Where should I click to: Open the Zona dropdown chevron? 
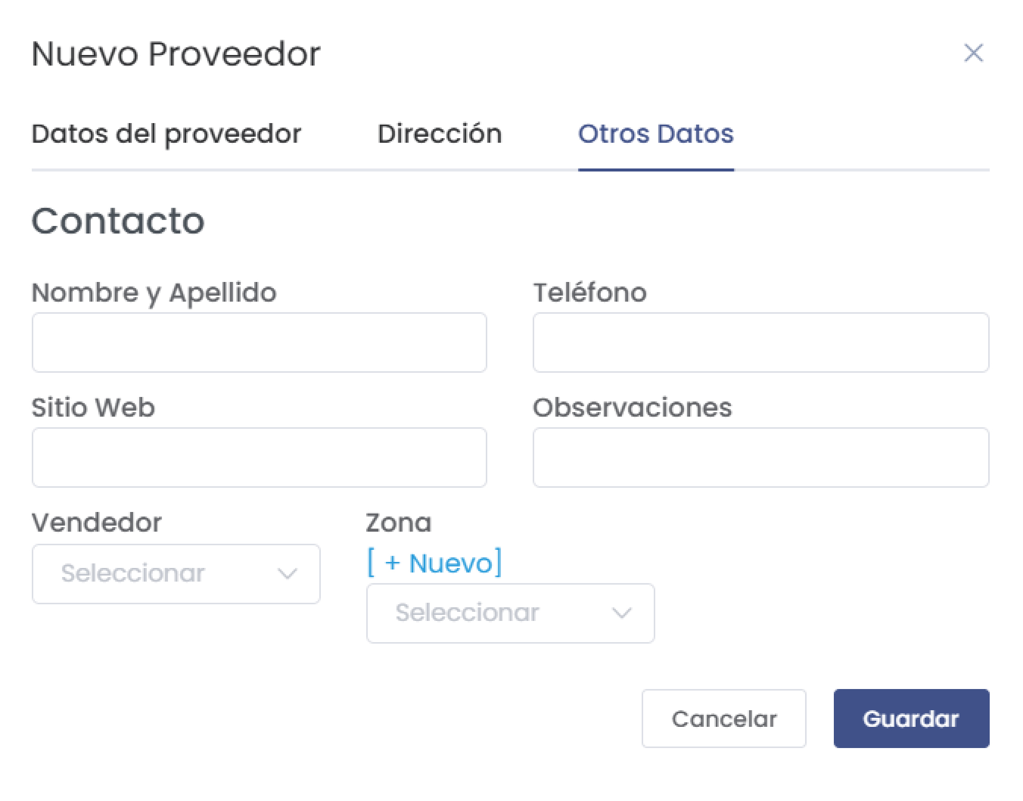621,613
